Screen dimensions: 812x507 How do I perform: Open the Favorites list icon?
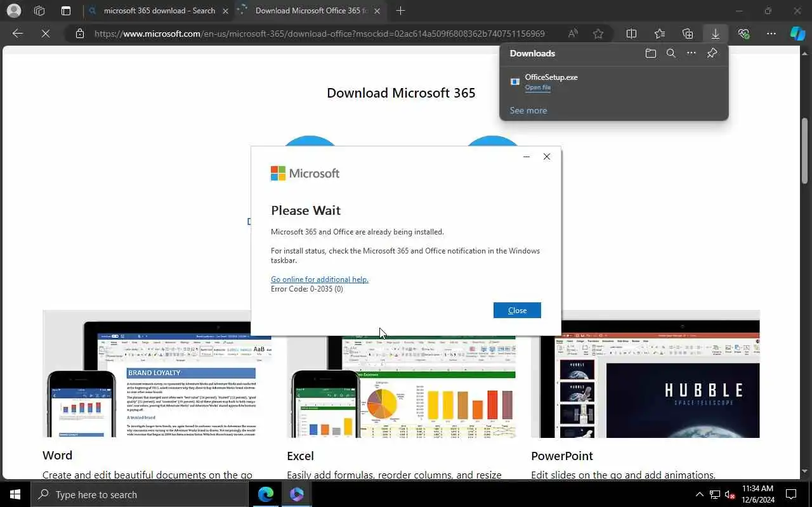tap(660, 34)
